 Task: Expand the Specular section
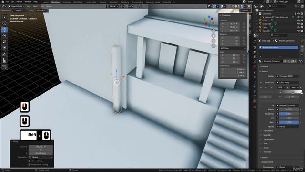(x=266, y=135)
